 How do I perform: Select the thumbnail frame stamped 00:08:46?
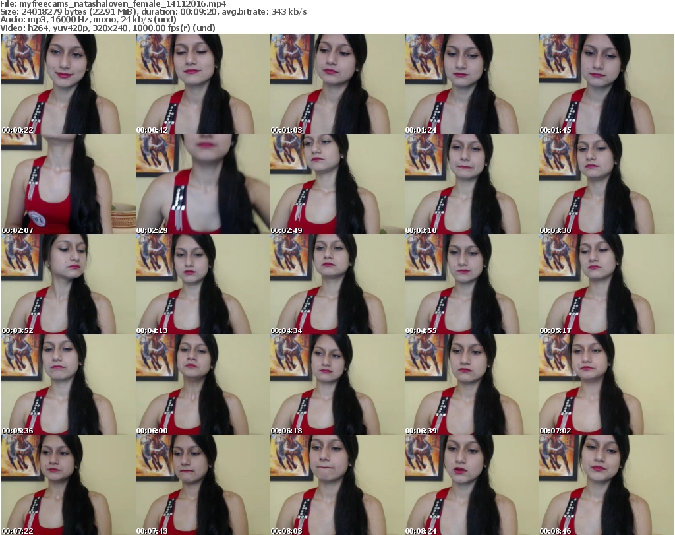point(606,485)
